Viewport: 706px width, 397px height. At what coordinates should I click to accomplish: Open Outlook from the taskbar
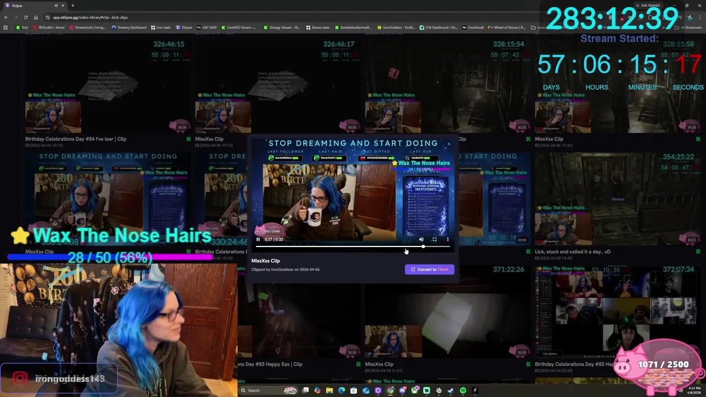[366, 390]
